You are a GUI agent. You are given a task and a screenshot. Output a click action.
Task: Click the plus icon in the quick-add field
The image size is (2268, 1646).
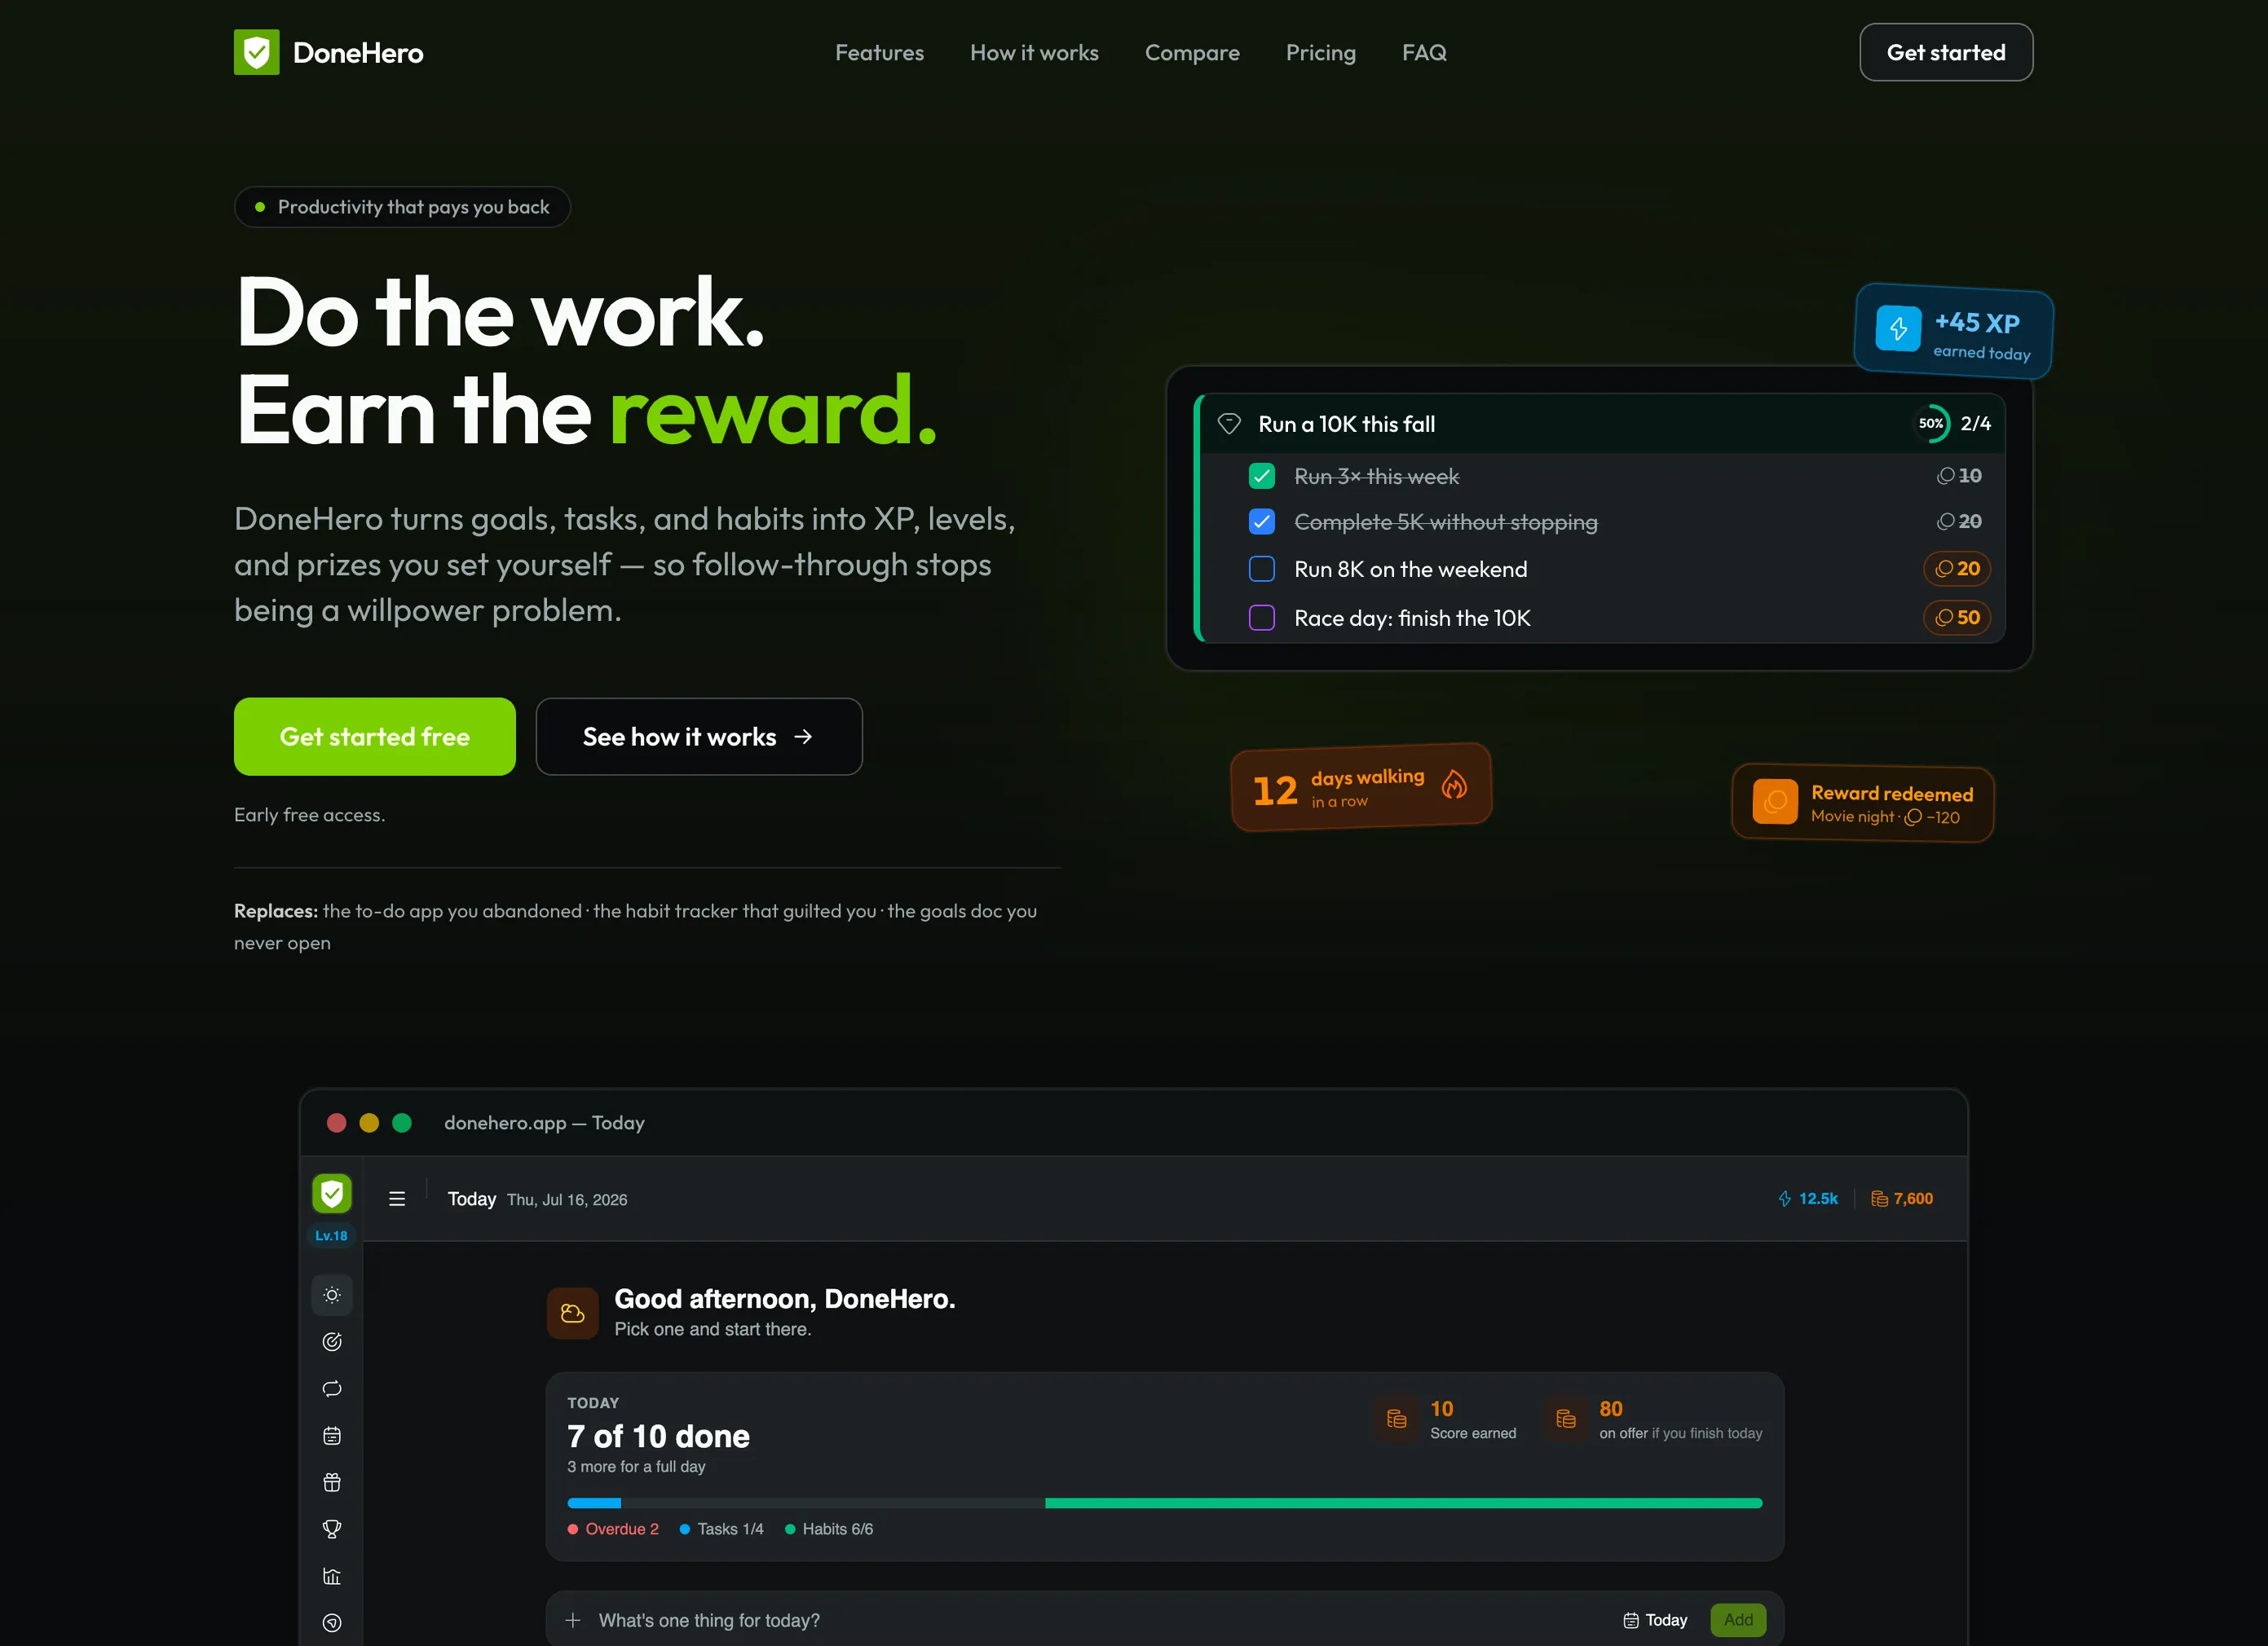point(573,1620)
